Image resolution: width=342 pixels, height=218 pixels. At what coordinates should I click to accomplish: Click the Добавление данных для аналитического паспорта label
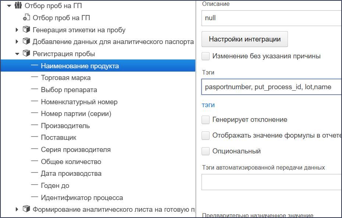tap(113, 41)
